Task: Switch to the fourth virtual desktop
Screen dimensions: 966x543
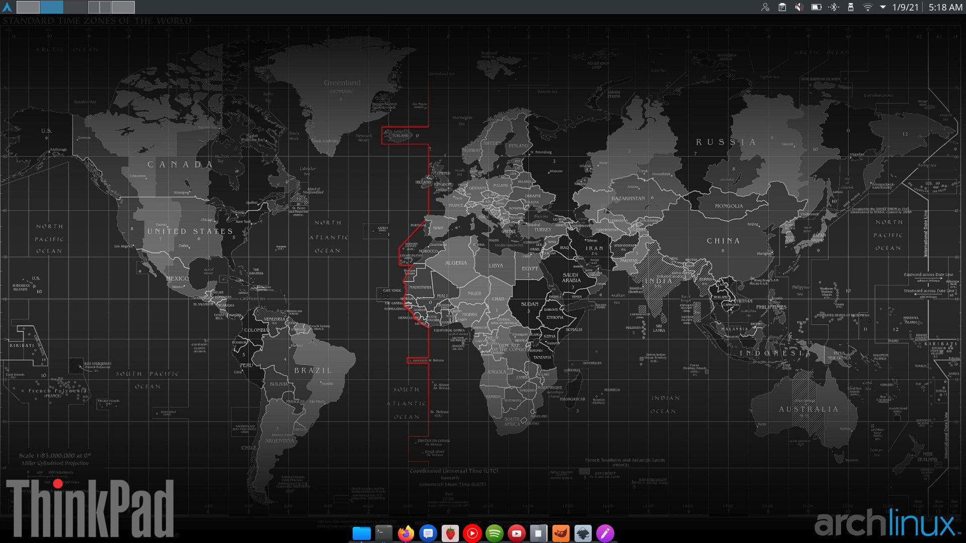Action: point(99,7)
